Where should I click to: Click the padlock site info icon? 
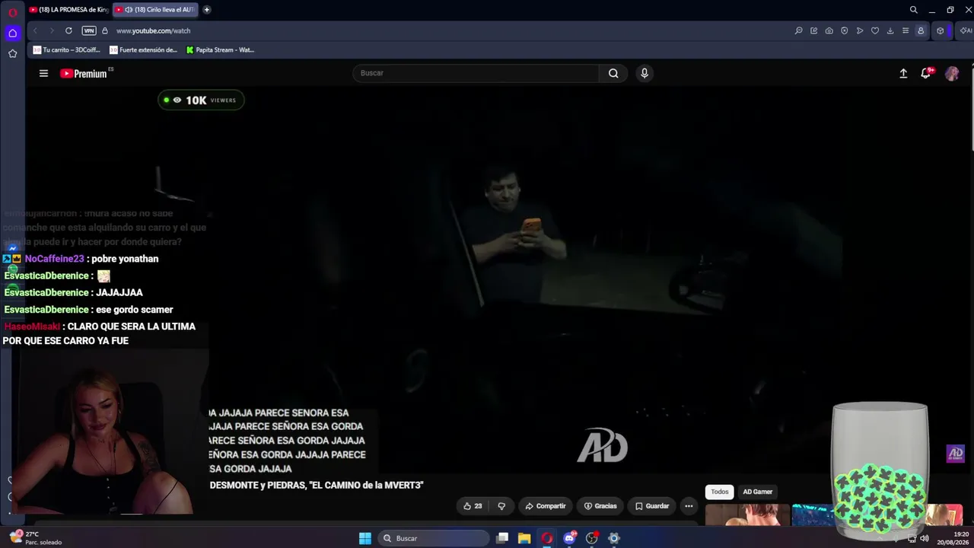[105, 30]
